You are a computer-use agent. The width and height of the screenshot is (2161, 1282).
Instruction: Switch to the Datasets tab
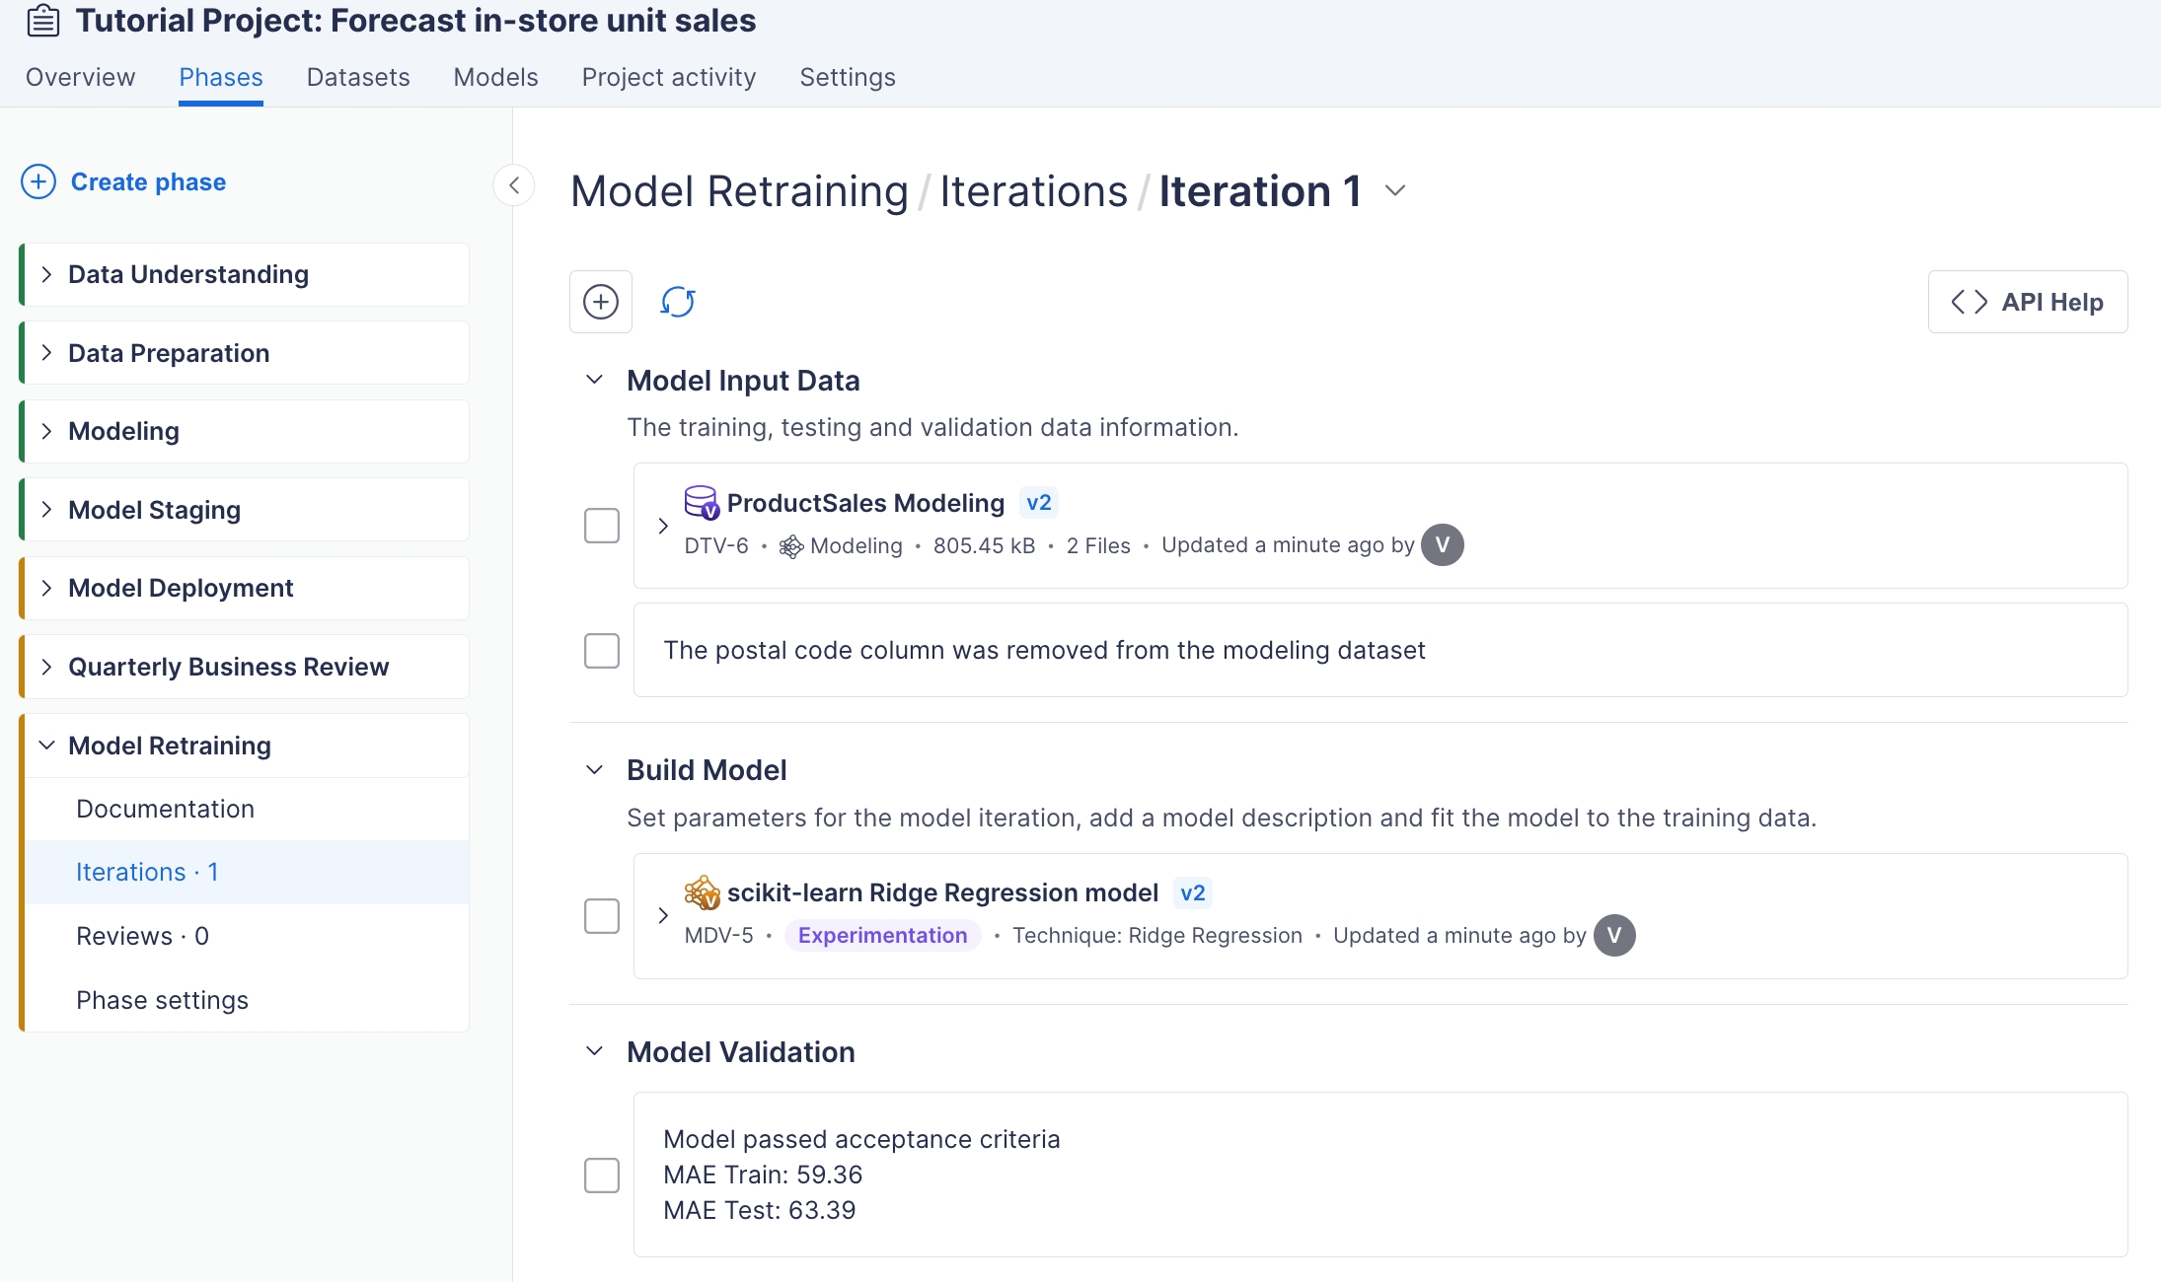358,77
